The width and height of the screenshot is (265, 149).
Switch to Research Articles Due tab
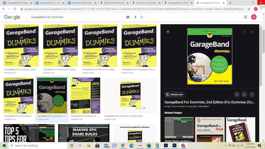(x=82, y=3)
